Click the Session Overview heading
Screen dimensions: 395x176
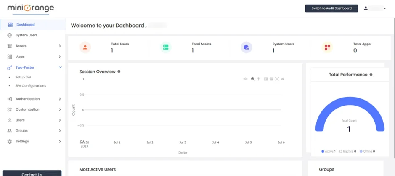tap(97, 72)
